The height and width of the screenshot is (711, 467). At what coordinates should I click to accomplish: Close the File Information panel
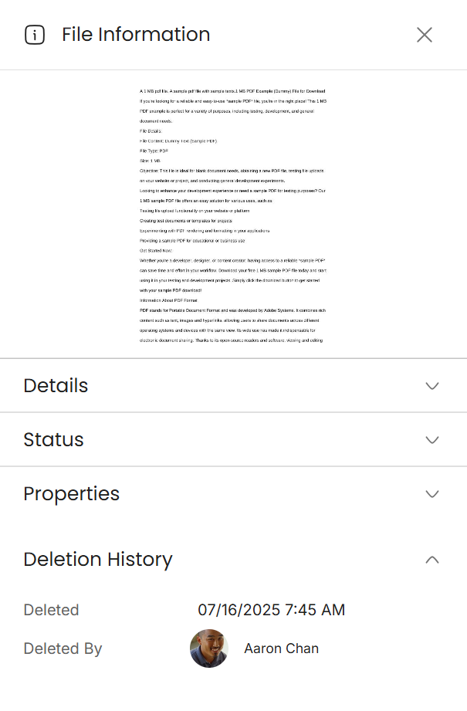[x=425, y=35]
